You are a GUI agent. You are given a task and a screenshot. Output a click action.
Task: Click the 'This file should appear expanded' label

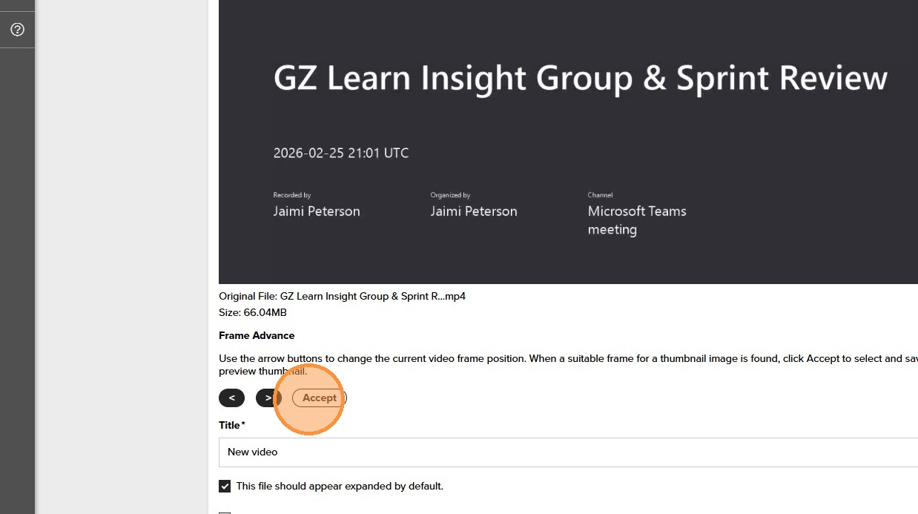[340, 487]
